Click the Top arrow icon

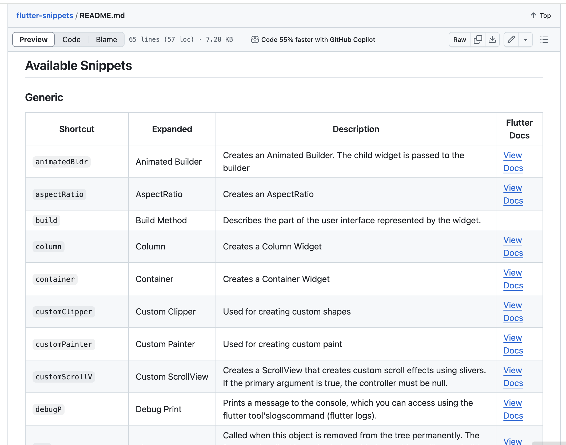click(533, 15)
